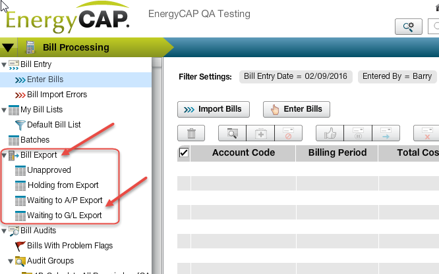Click the search input field at top right
The image size is (439, 274).
(434, 26)
